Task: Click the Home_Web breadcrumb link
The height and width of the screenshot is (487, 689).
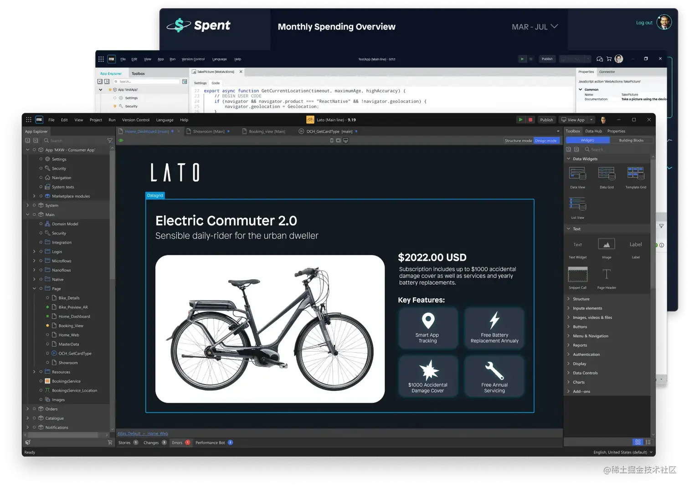Action: pos(158,433)
